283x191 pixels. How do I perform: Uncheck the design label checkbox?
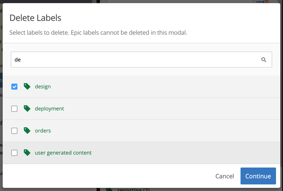click(x=14, y=87)
